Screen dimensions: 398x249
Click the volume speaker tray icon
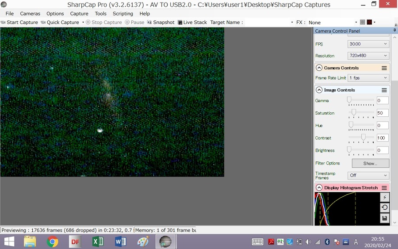(308, 242)
